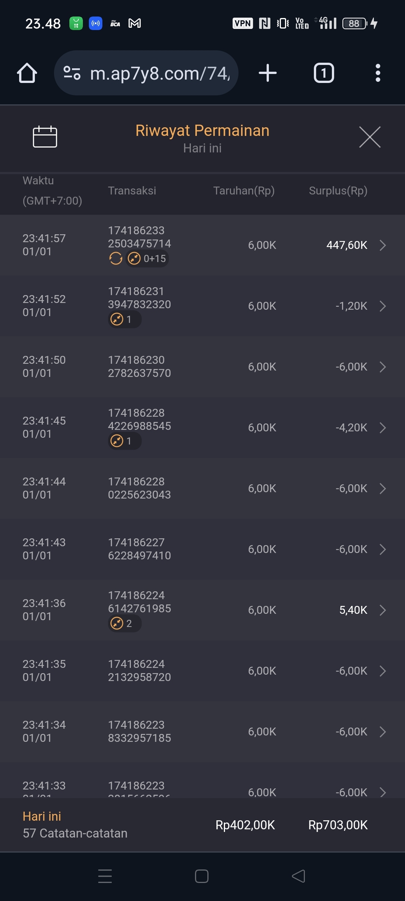Select the m.ap7y8.com address bar

click(x=160, y=73)
